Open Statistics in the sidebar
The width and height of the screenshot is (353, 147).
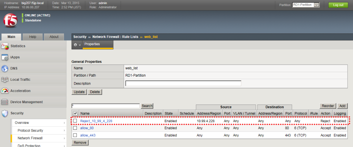click(18, 46)
